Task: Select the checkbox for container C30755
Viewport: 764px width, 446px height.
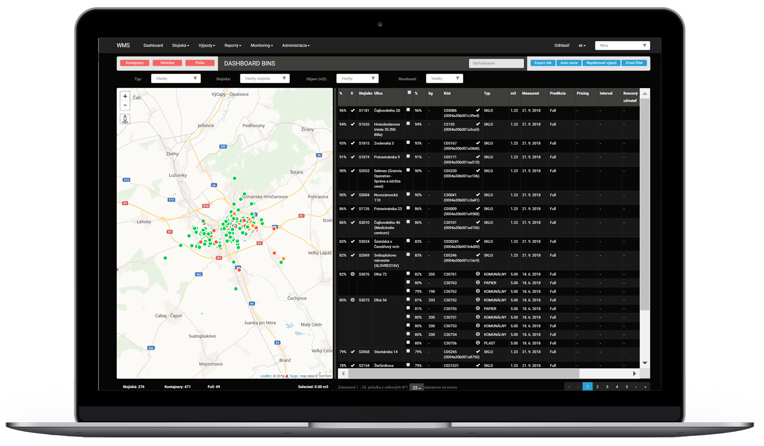Action: pos(408,308)
